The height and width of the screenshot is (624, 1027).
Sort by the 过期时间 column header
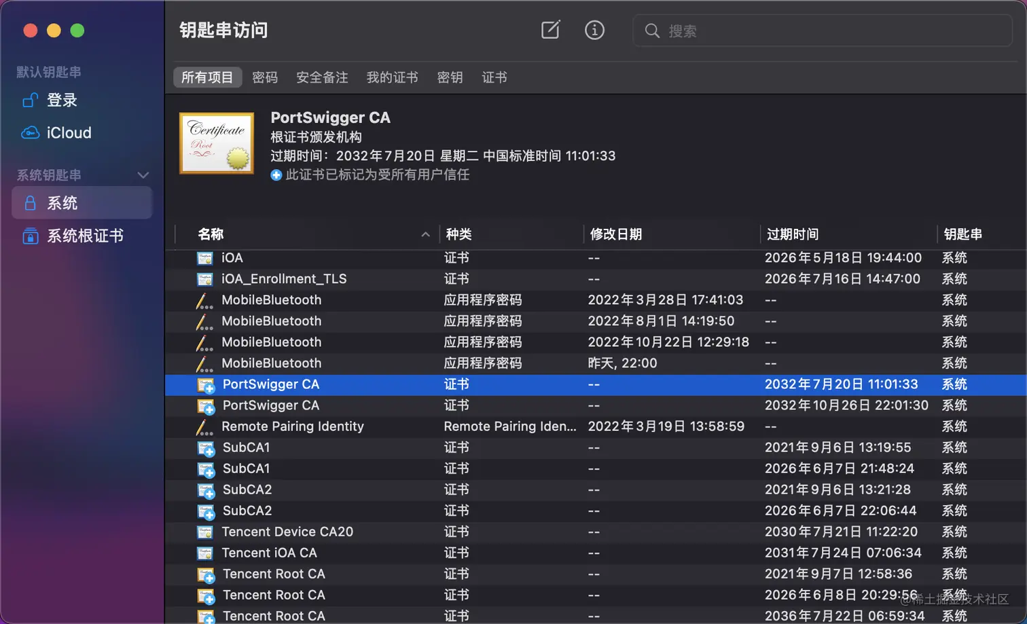click(848, 234)
